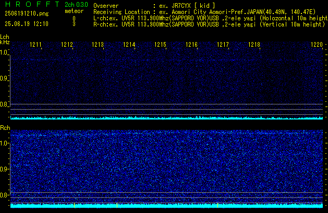Select the 1218 time tick label
Image resolution: width=328 pixels, height=213 pixels.
point(254,45)
